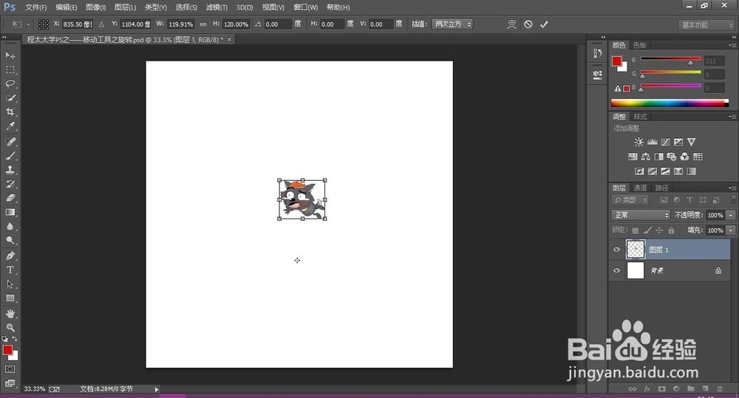This screenshot has width=739, height=398.
Task: Toggle warp mode in options bar
Action: pos(511,24)
